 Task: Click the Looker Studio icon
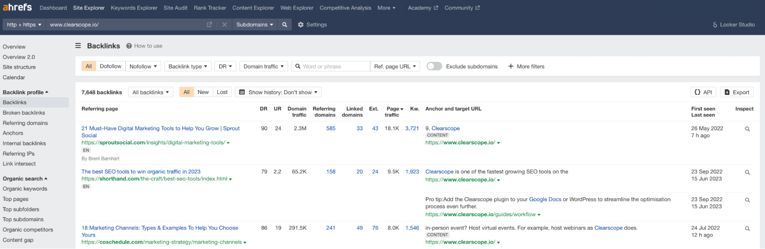(715, 25)
